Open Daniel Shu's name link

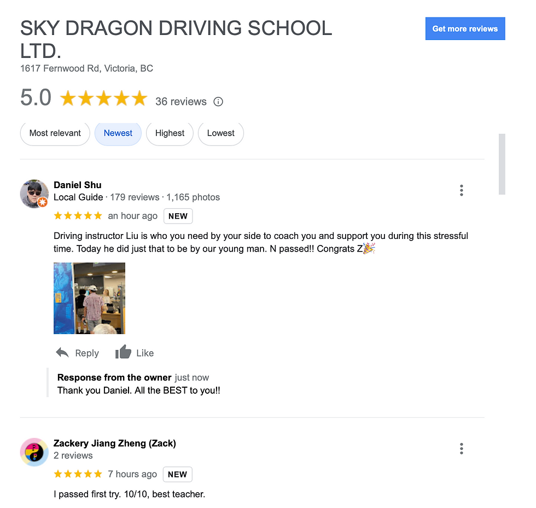coord(78,185)
